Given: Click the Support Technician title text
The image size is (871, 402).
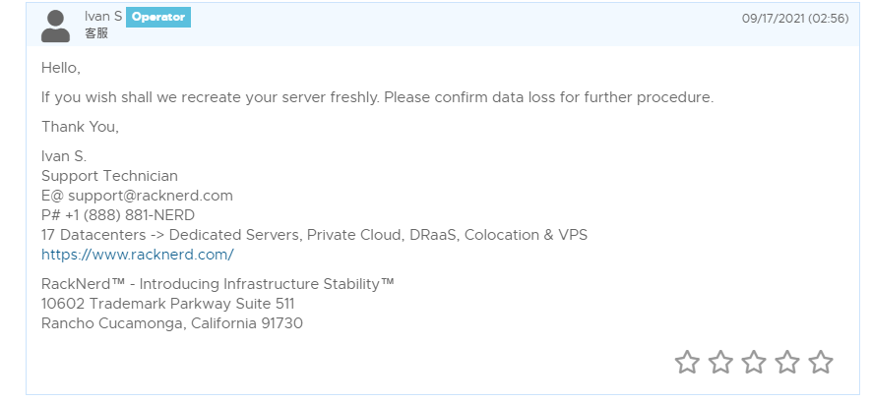Looking at the screenshot, I should pyautogui.click(x=109, y=176).
